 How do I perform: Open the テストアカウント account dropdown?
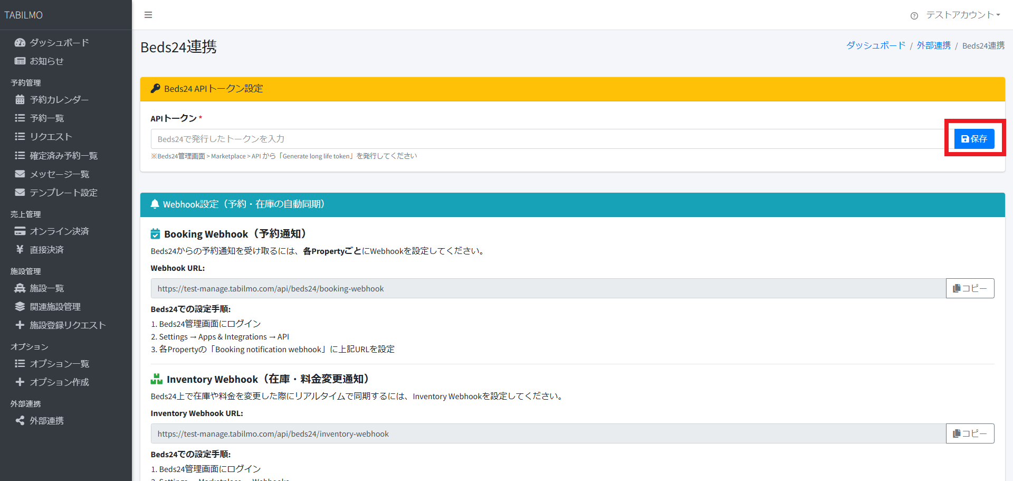963,15
